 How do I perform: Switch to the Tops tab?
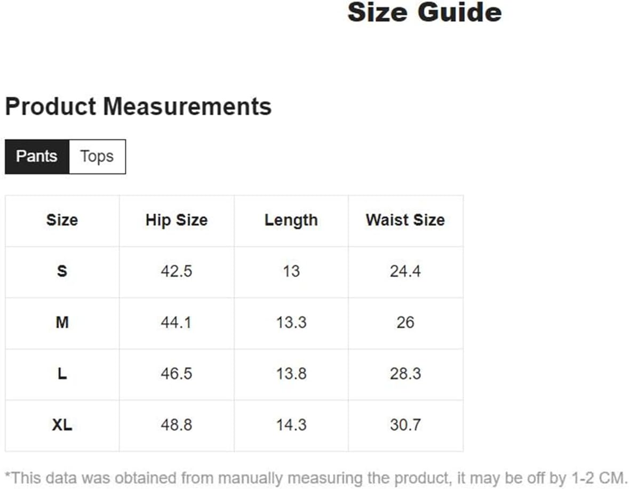(x=97, y=156)
